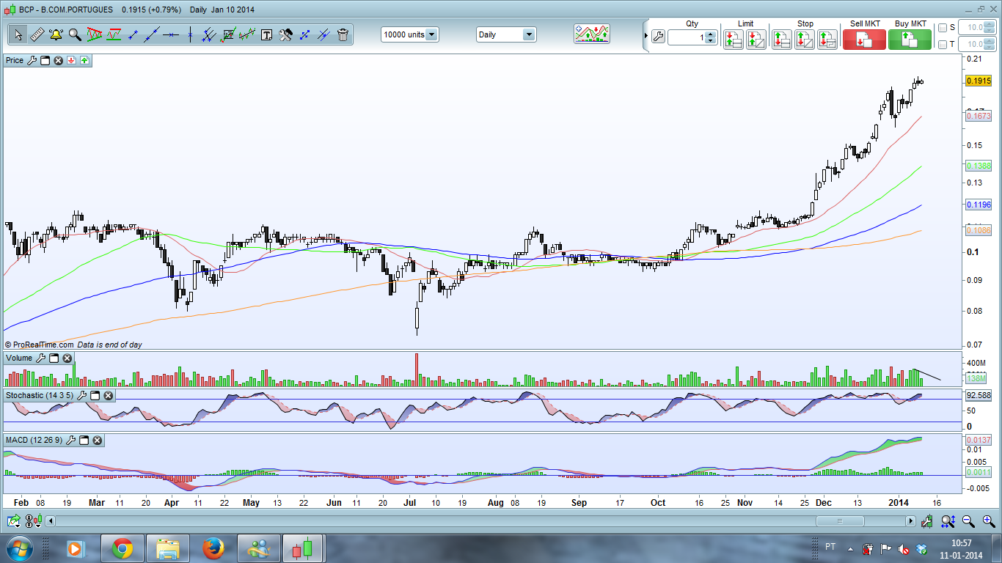Select the pointer cursor tool
The width and height of the screenshot is (1002, 563).
[18, 34]
